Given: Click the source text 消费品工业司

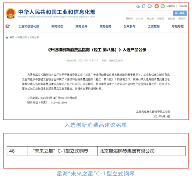Looking at the screenshot, I should click(115, 60).
